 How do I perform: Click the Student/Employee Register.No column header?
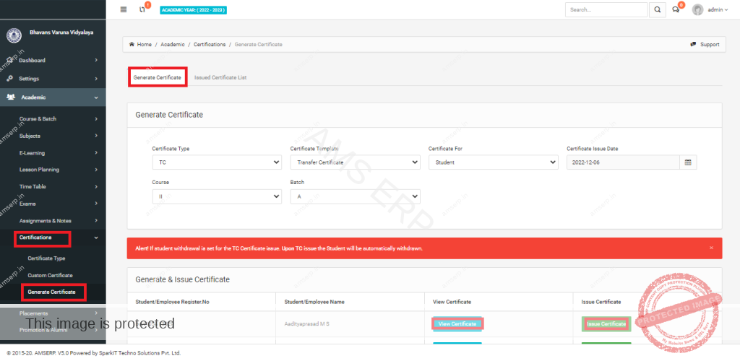coord(172,302)
